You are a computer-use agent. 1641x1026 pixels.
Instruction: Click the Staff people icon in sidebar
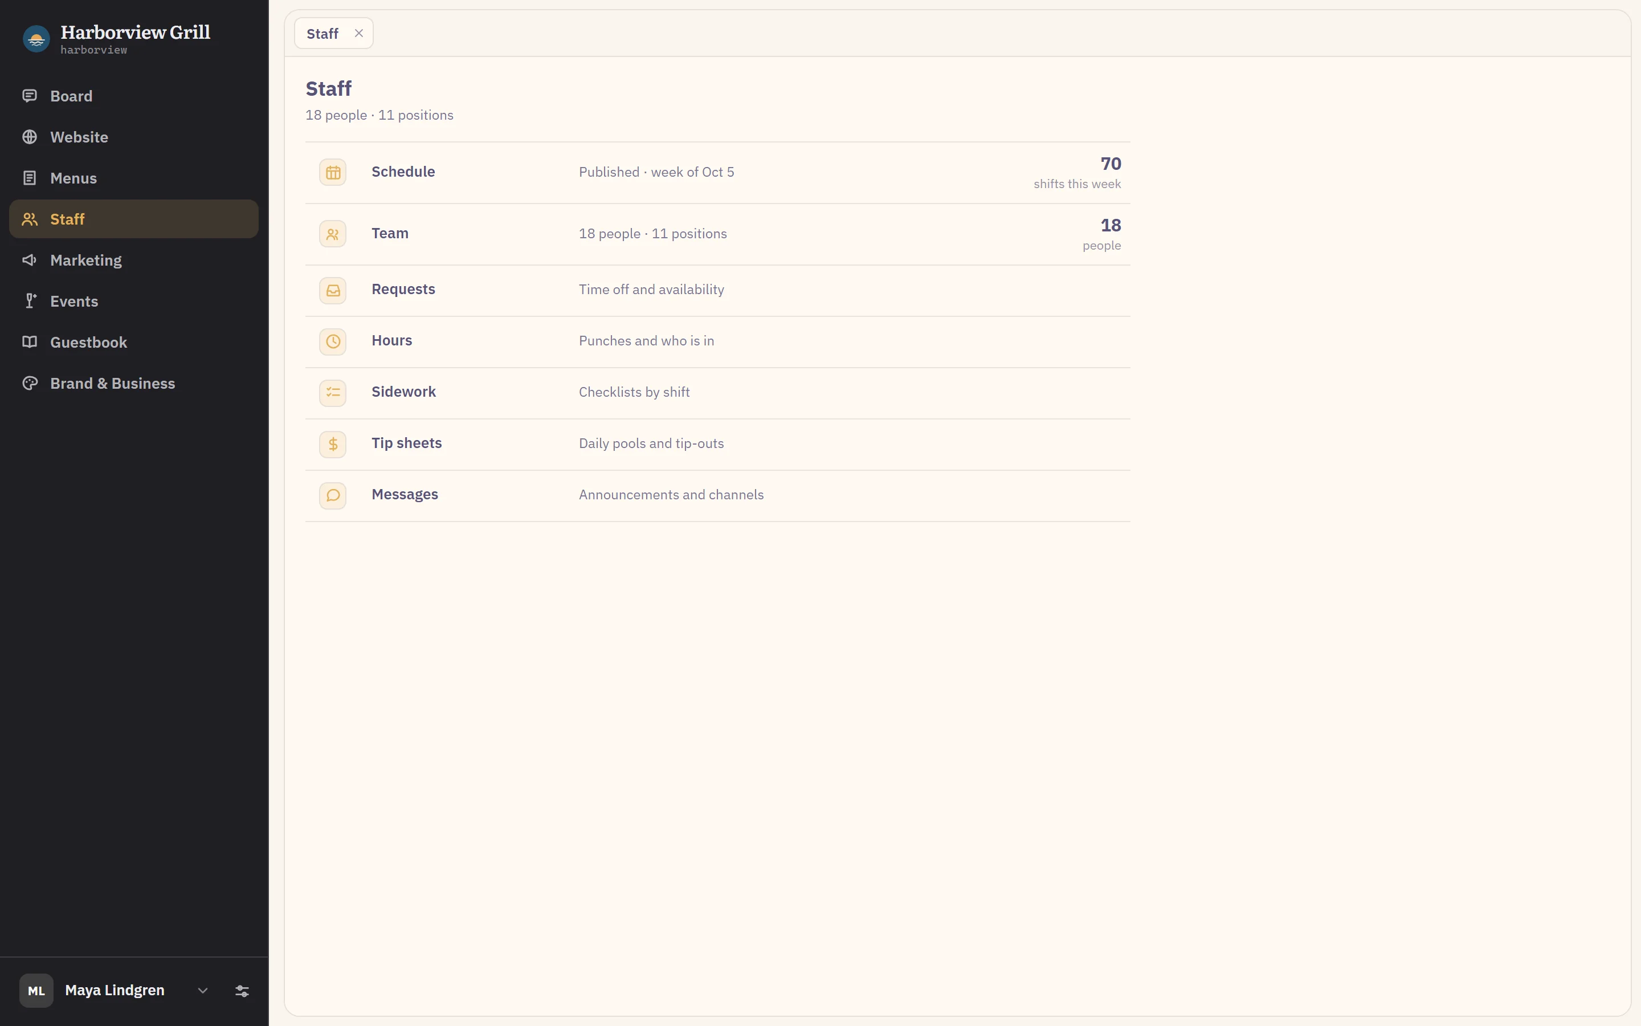[x=30, y=219]
